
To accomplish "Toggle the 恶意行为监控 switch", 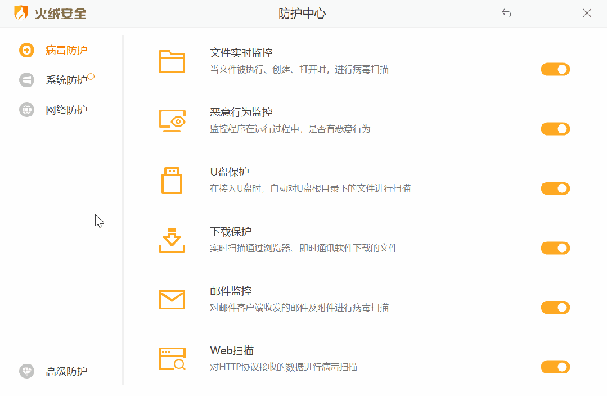I will [555, 129].
